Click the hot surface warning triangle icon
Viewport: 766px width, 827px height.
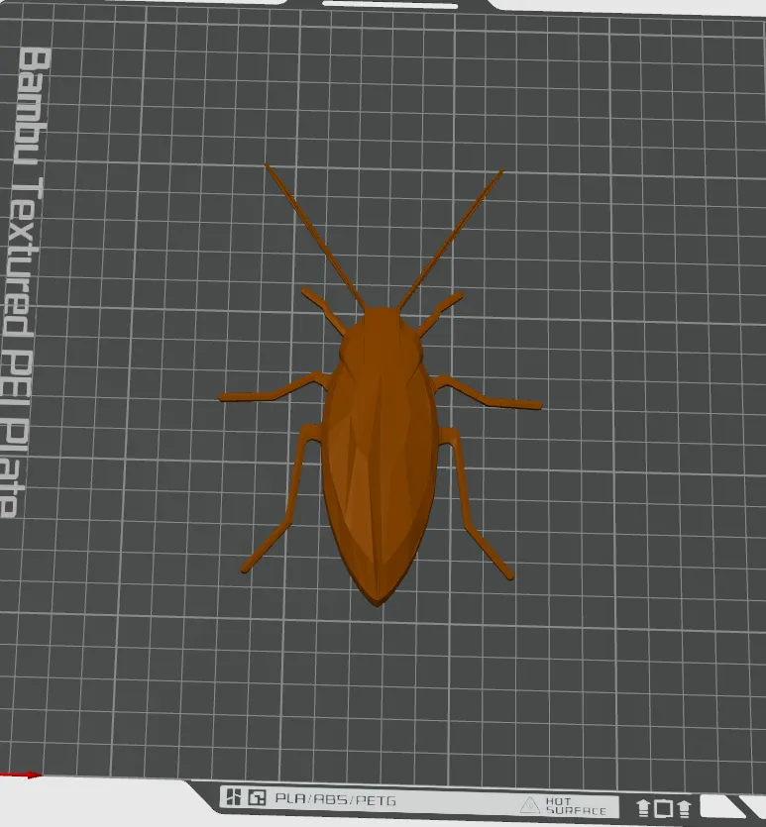(x=530, y=805)
